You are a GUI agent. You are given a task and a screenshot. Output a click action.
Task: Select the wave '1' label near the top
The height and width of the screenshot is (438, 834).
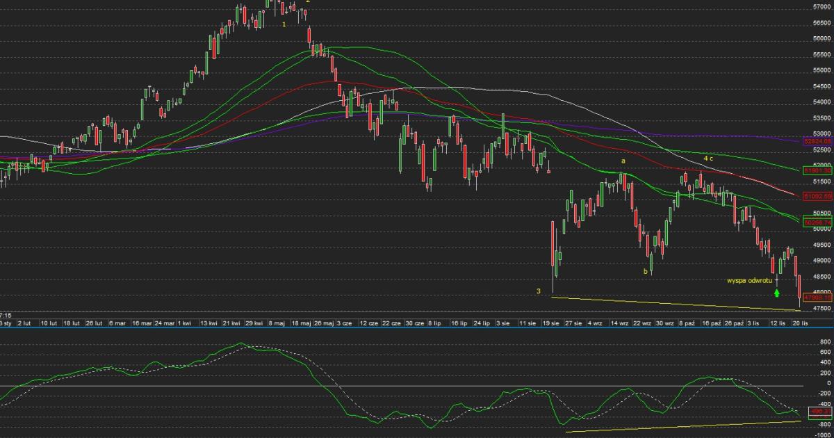coord(284,24)
